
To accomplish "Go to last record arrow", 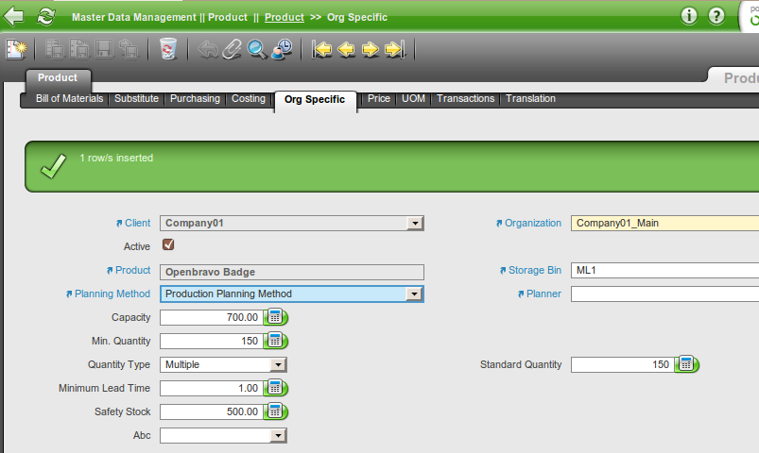I will (394, 49).
